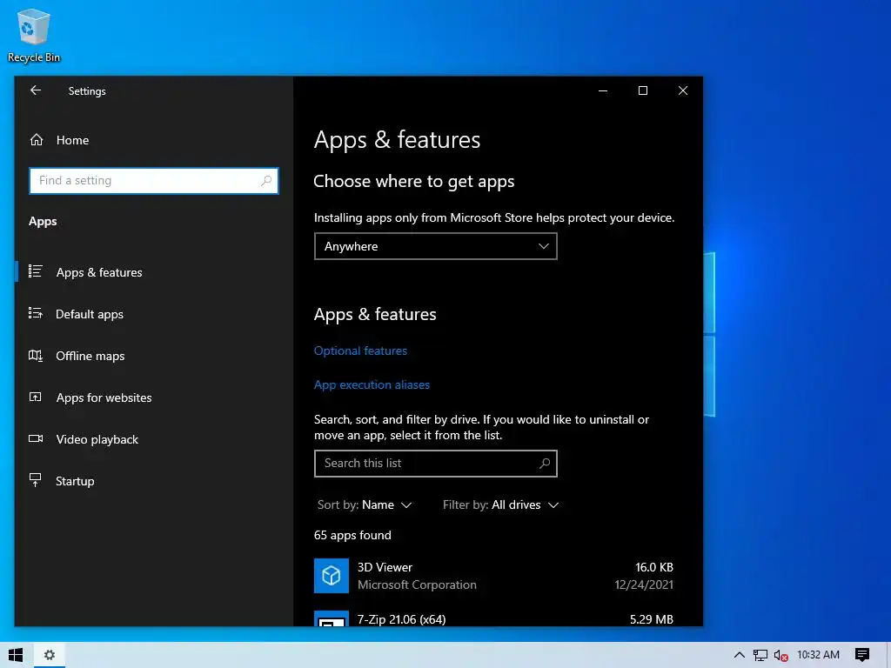Click the Startup sidebar icon
The width and height of the screenshot is (891, 668).
35,480
